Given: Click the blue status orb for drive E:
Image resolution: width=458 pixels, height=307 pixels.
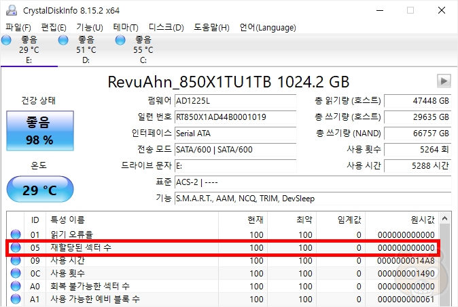Looking at the screenshot, I should click(x=6, y=40).
